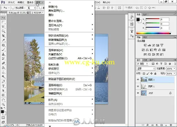Select the History Brush tool
The height and width of the screenshot is (127, 177).
click(3, 59)
